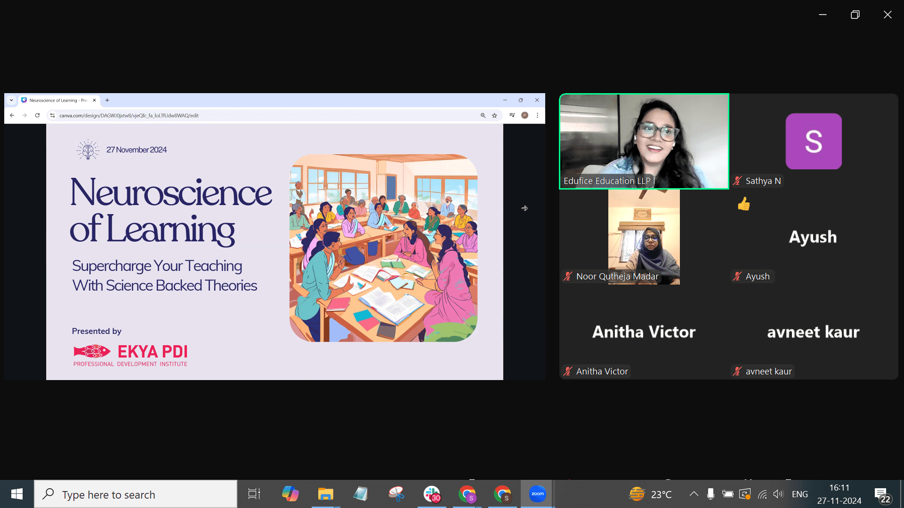Go forward in the shared Chrome window
This screenshot has height=508, width=904.
pos(24,115)
